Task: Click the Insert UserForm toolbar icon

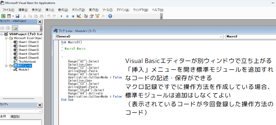Action: (9, 16)
